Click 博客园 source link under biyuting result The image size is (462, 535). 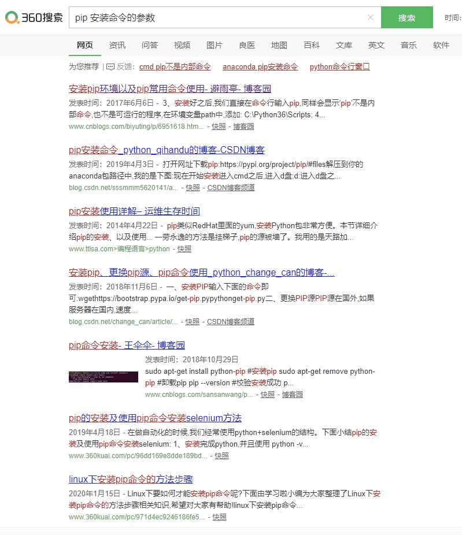(243, 127)
